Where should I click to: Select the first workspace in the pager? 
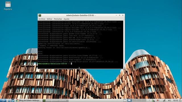tap(129, 100)
